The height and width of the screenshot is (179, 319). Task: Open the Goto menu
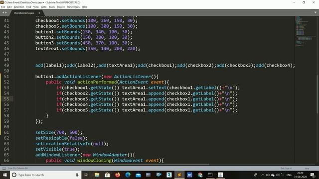43,7
